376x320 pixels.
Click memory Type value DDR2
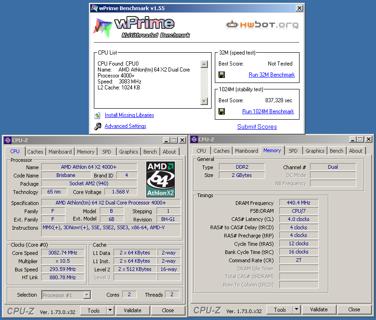pyautogui.click(x=242, y=167)
